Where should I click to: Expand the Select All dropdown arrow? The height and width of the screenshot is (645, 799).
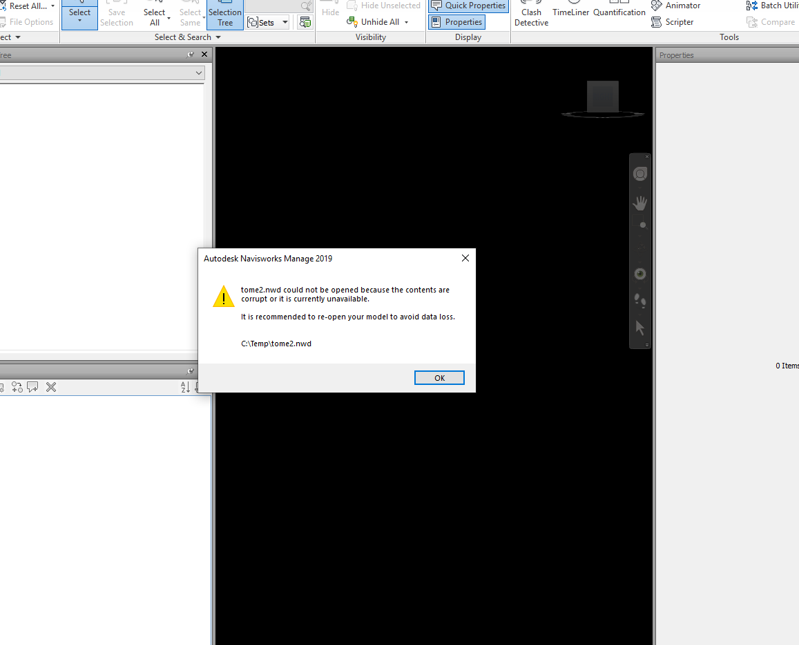169,18
